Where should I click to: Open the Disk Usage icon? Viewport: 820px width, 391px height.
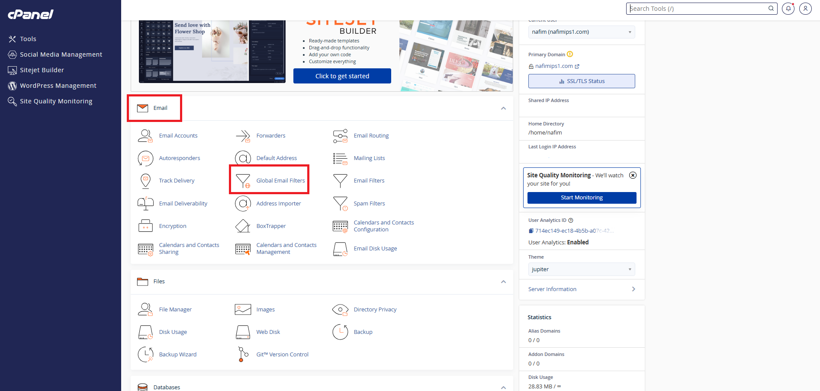(x=145, y=332)
